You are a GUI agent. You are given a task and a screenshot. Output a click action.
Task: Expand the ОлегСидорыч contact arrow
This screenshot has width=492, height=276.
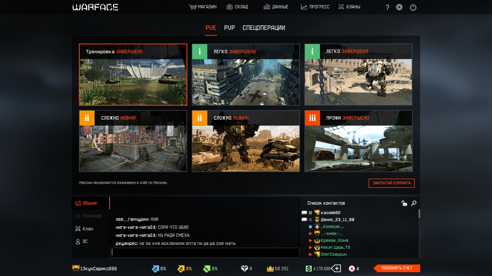[x=311, y=254]
